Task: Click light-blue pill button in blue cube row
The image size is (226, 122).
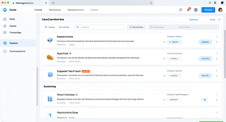Action: (205, 42)
